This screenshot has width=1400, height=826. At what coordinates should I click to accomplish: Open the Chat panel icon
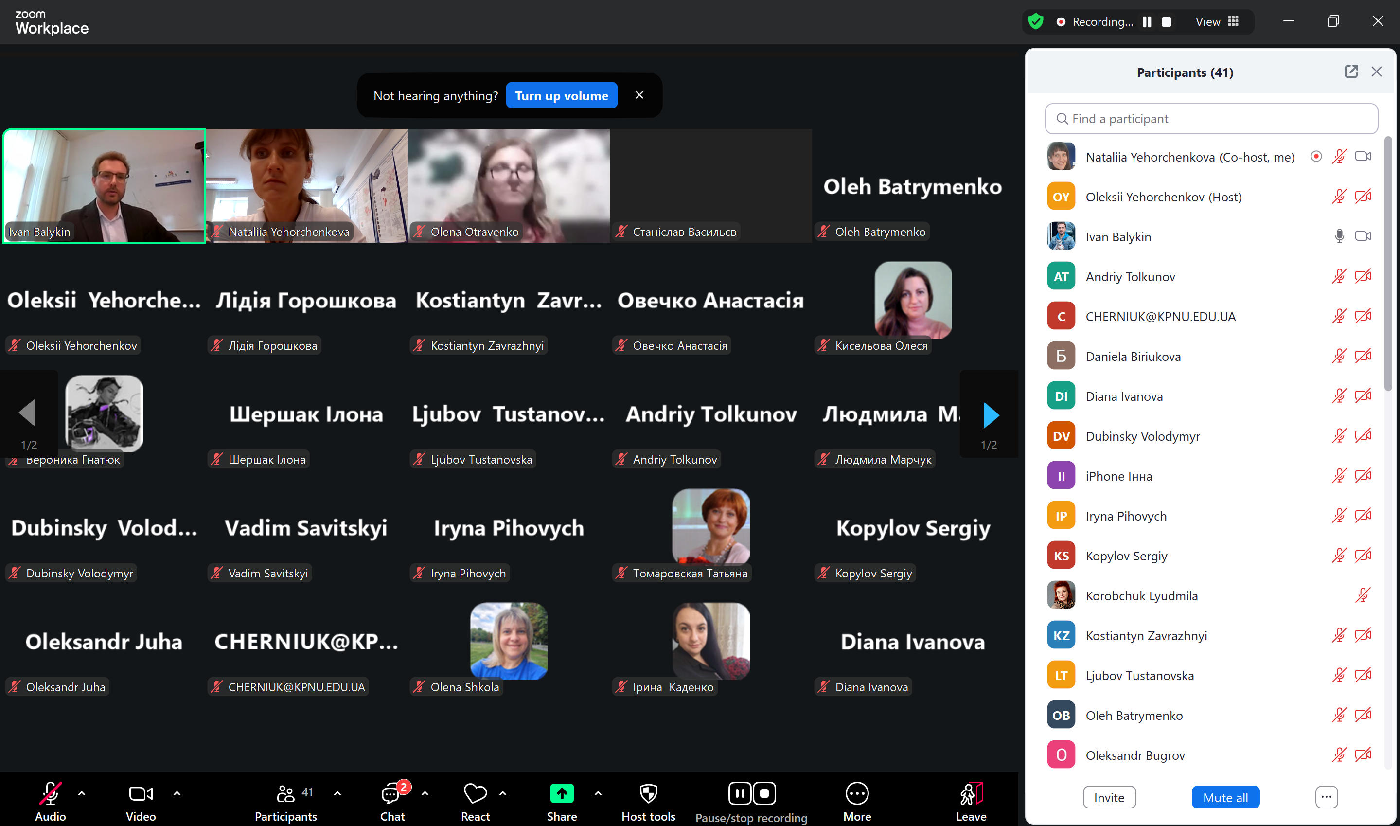(391, 794)
